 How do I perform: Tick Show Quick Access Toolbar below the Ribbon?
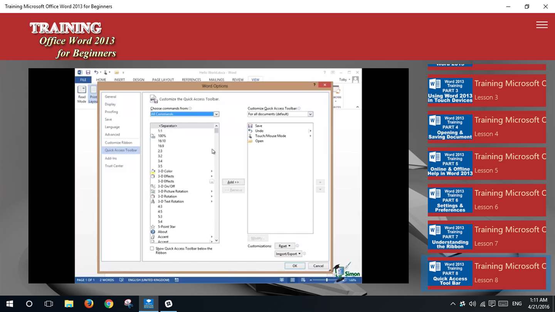(152, 249)
